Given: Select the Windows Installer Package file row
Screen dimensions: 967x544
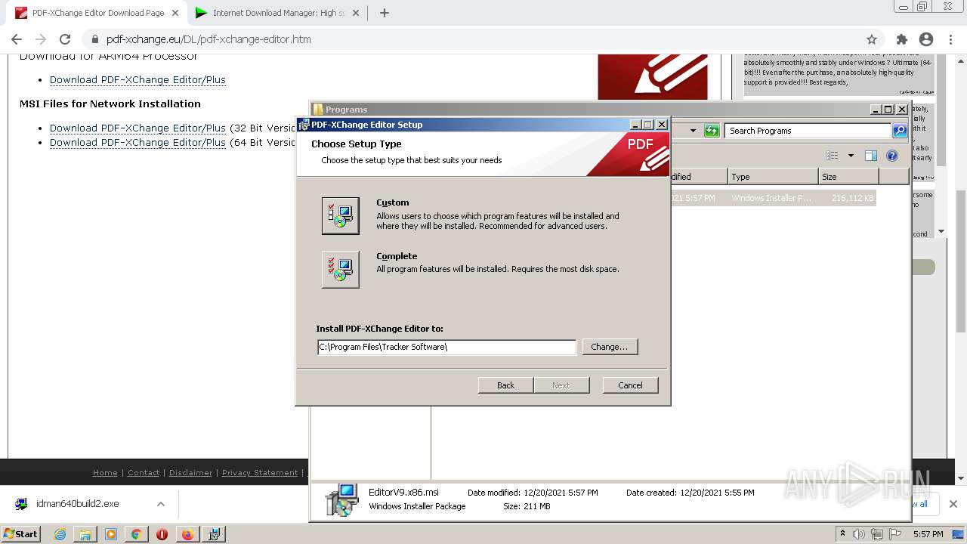Looking at the screenshot, I should tap(772, 198).
